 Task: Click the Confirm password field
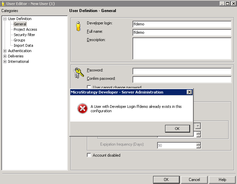click(182, 79)
